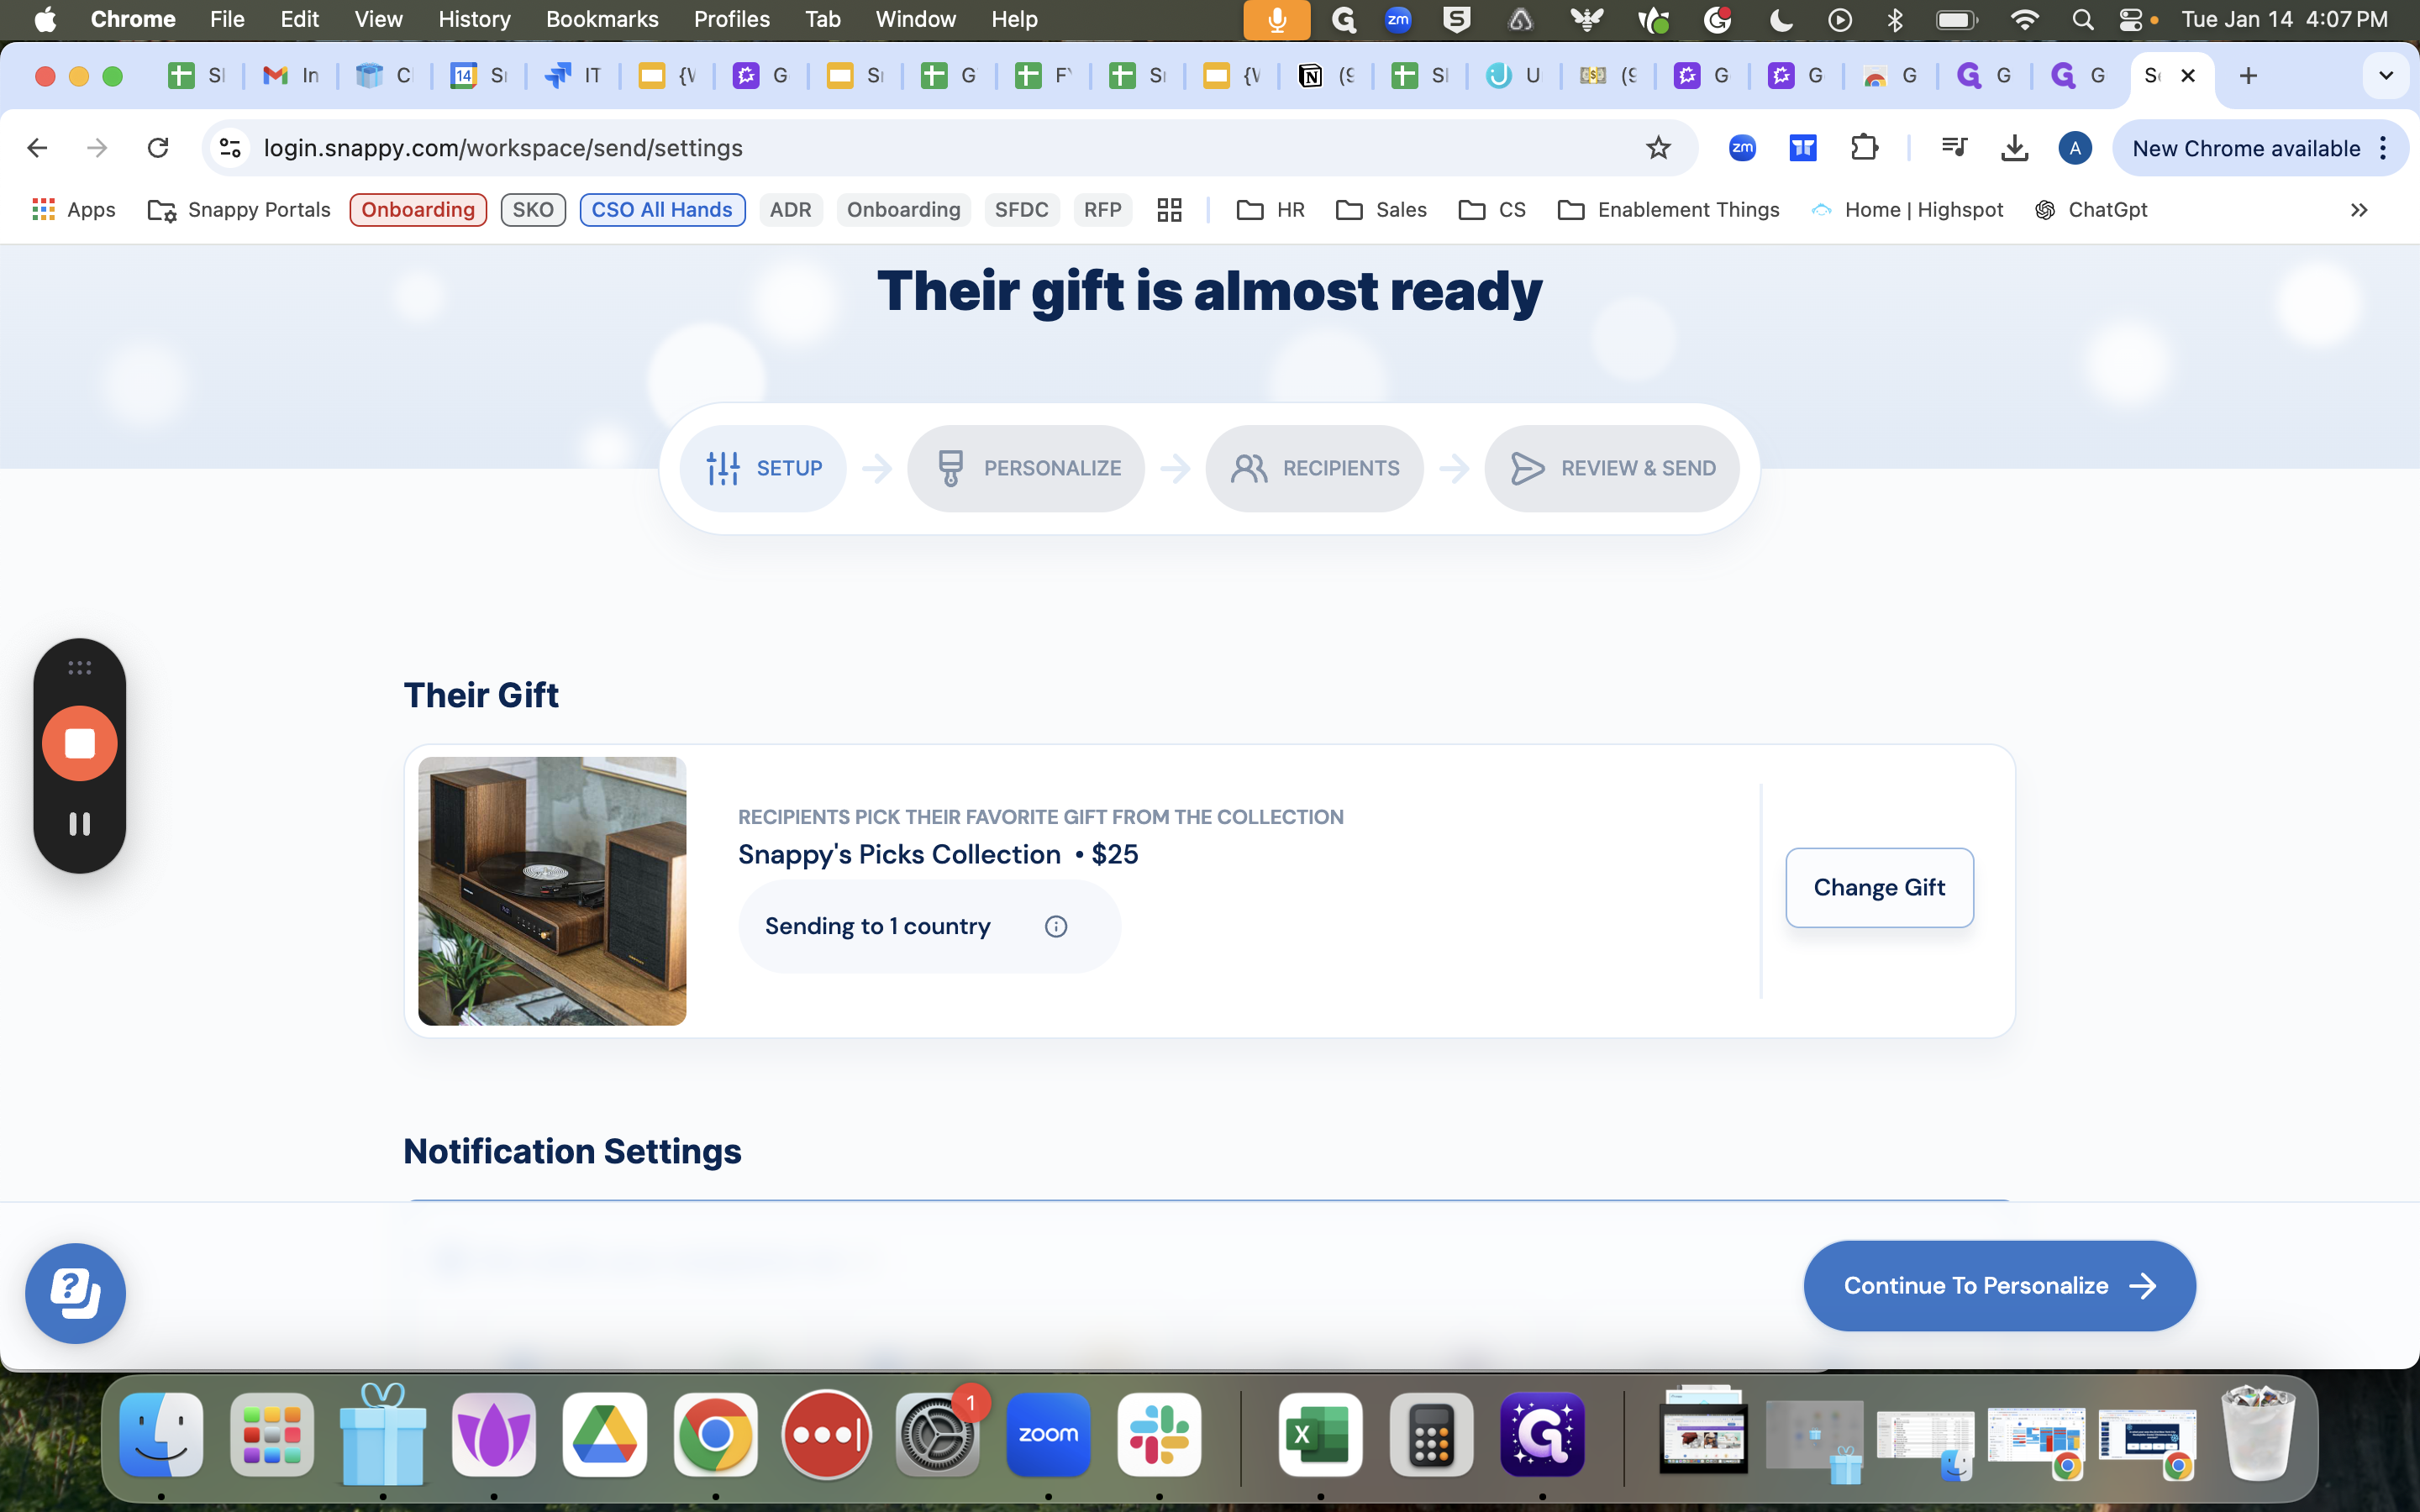
Task: Open Spotlight search in menu bar
Action: click(x=2082, y=19)
